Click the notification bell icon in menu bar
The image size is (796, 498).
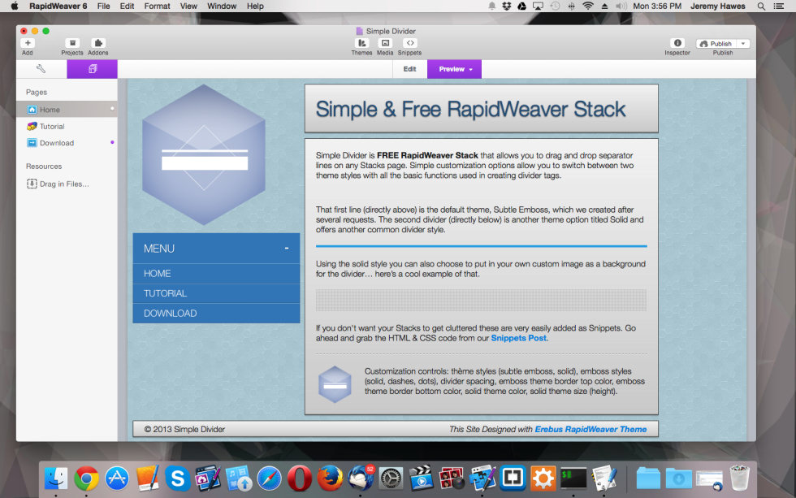491,6
